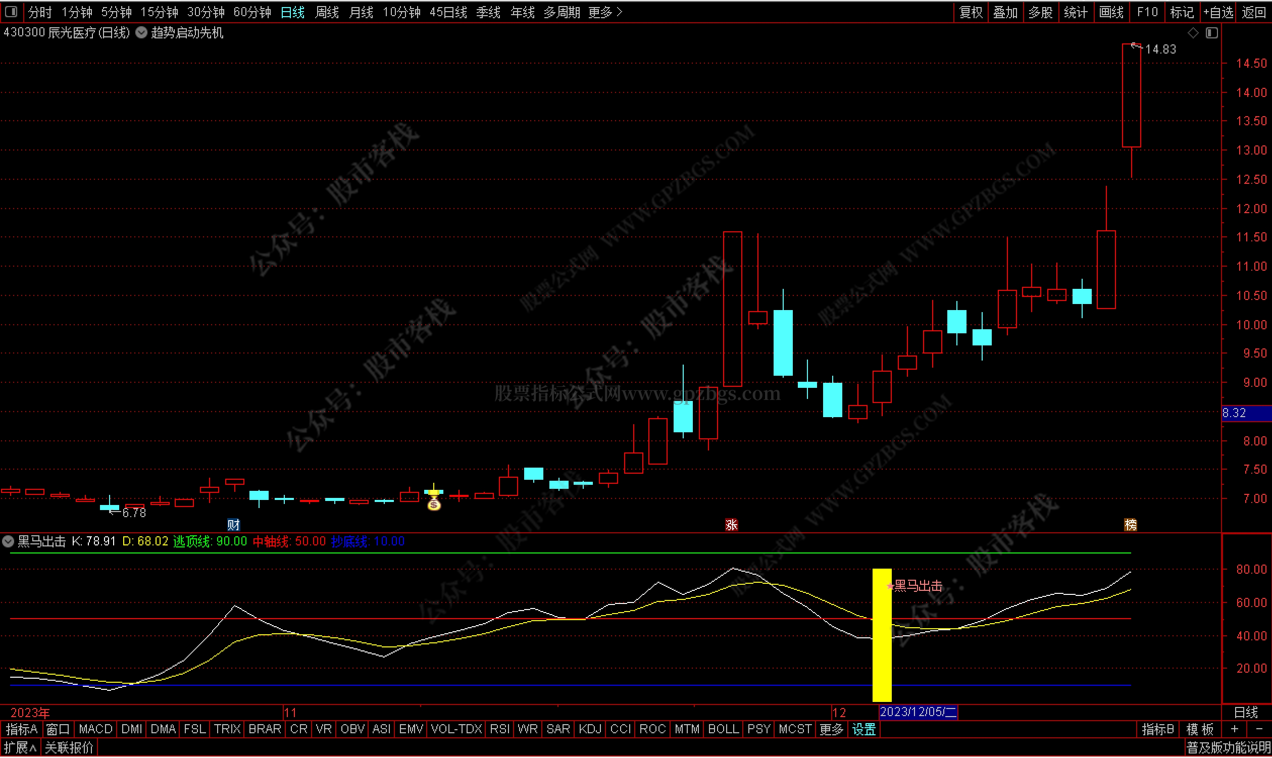1272x758 pixels.
Task: Click the 设置 settings button in indicator bar
Action: (864, 729)
